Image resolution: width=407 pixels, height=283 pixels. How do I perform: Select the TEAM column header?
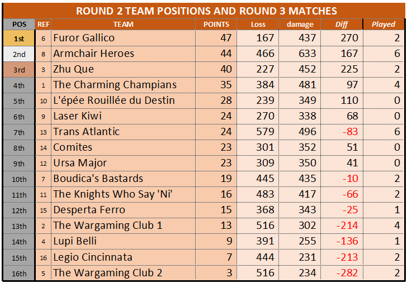click(x=123, y=25)
